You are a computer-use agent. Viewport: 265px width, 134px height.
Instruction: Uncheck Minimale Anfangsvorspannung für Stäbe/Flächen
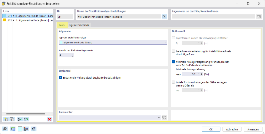point(173,62)
